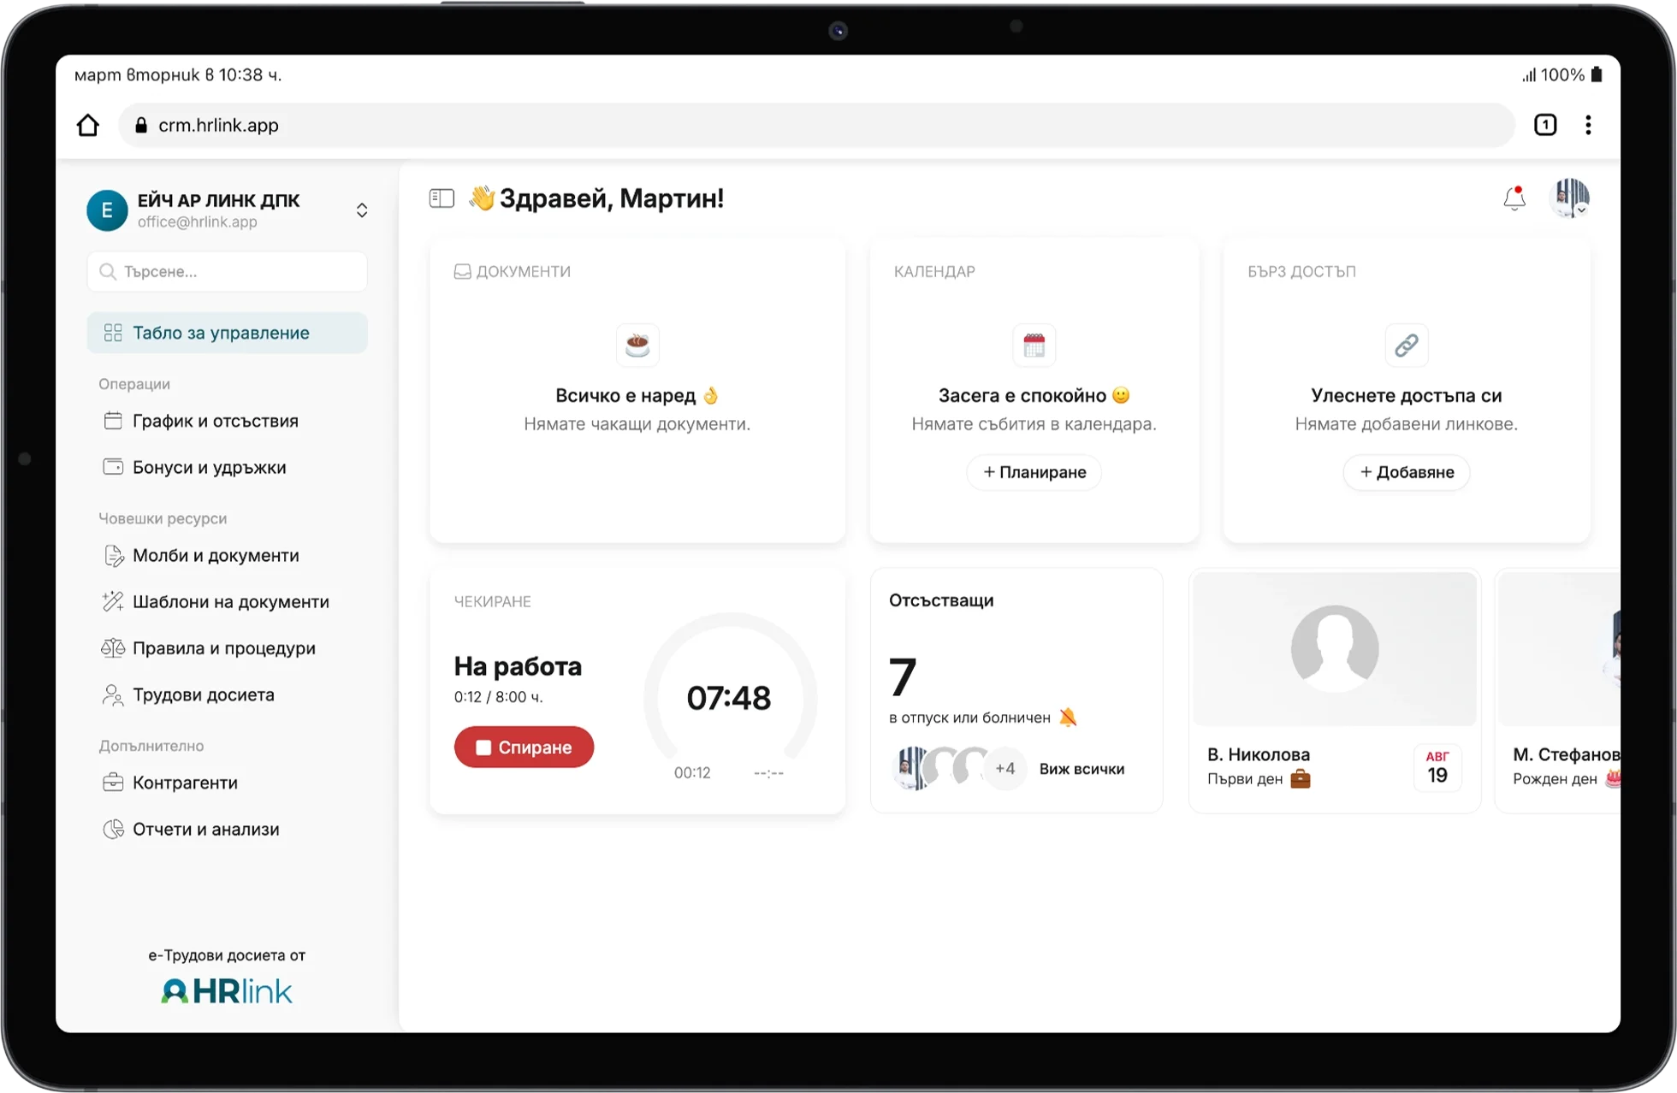
Task: Focus the Търсене search field
Action: 228,271
